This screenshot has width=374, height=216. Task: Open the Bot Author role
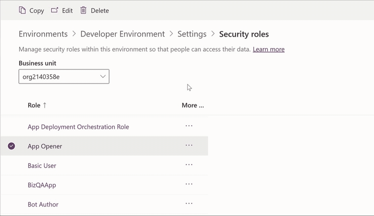tap(43, 204)
